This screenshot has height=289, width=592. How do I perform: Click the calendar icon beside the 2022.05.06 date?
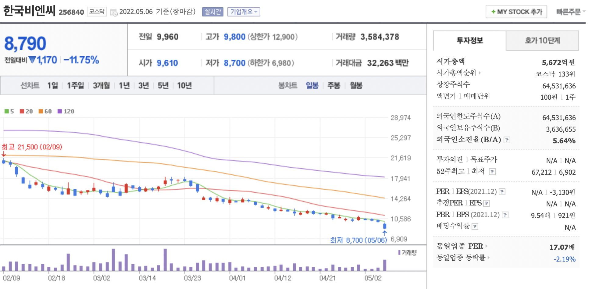[114, 12]
